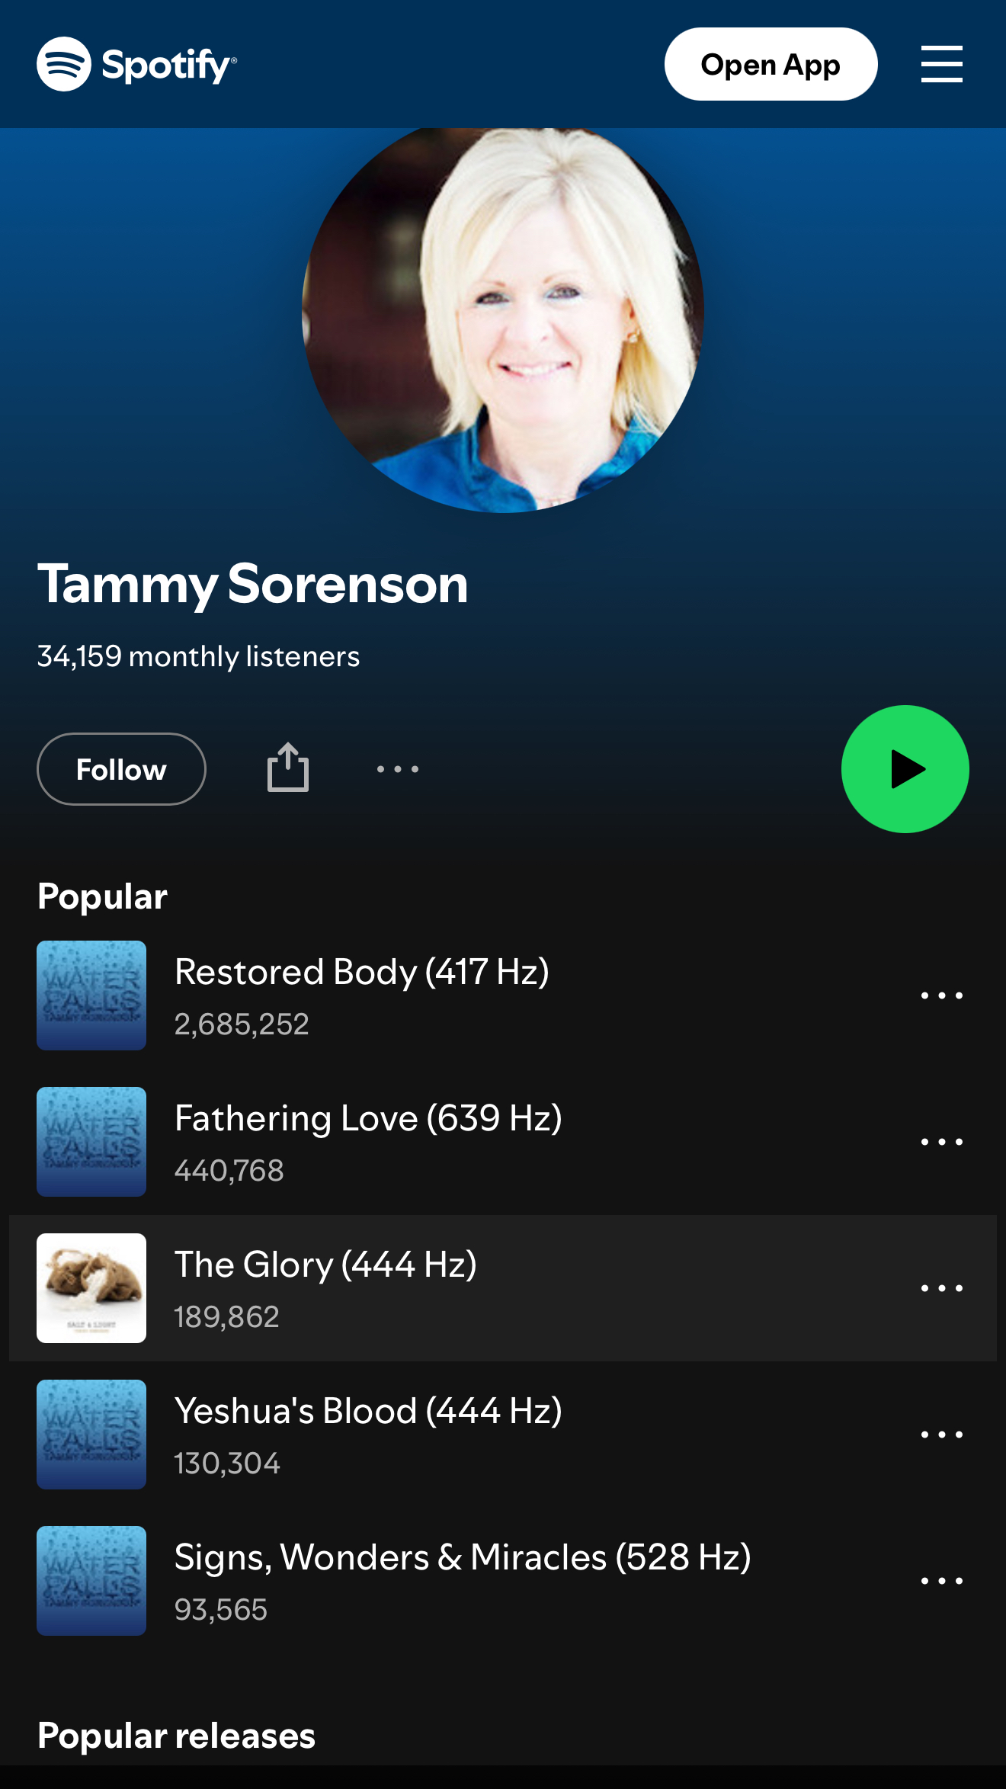
Task: Select the track Restored Body (417 Hz)
Action: click(x=503, y=995)
